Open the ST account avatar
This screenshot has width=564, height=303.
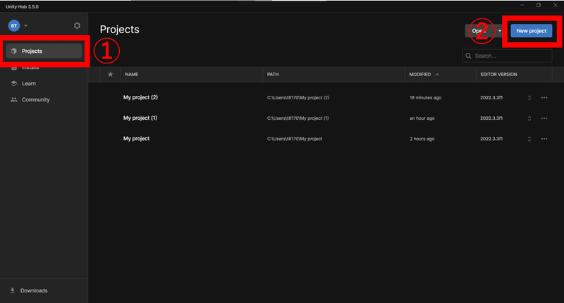pyautogui.click(x=14, y=25)
